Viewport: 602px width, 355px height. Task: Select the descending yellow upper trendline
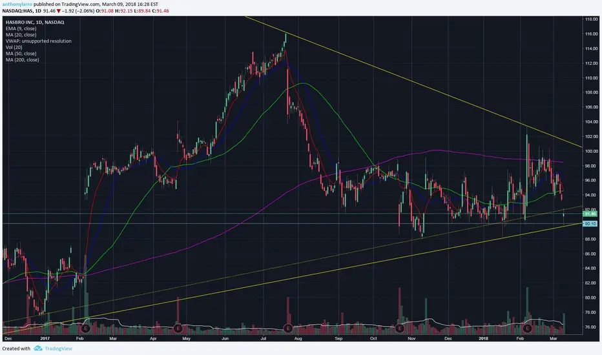413,81
